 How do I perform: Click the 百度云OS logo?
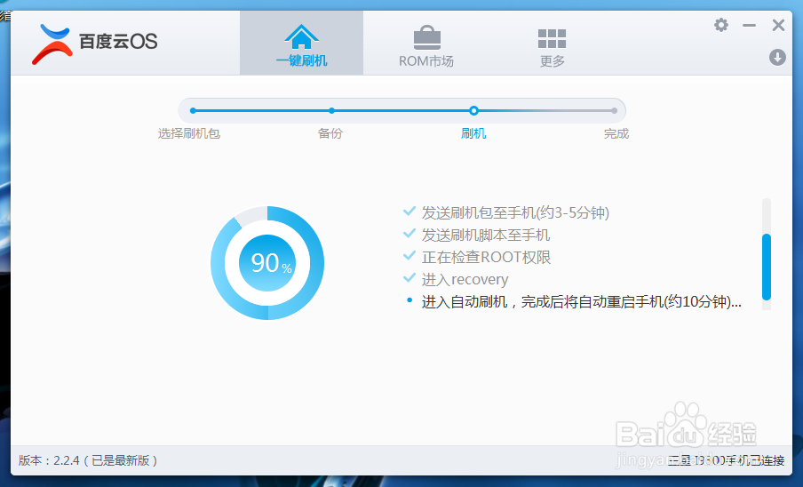click(95, 44)
